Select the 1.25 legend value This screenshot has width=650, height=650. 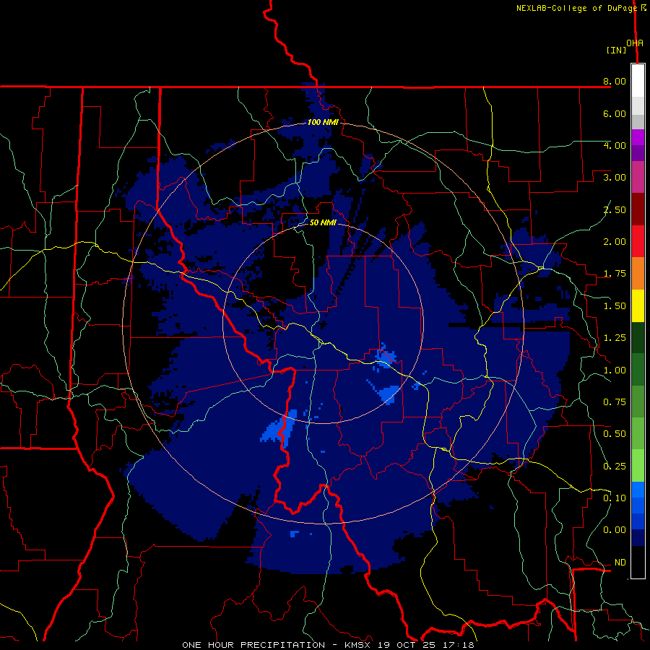[615, 338]
